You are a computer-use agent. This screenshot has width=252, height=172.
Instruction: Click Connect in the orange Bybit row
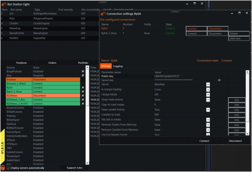coord(196,29)
